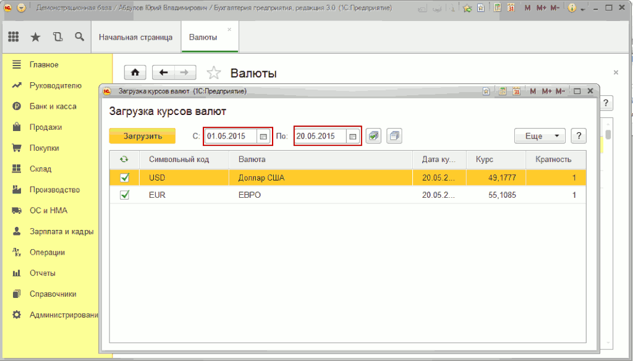Click the EUR symbol code cell
633x361 pixels.
pyautogui.click(x=184, y=195)
